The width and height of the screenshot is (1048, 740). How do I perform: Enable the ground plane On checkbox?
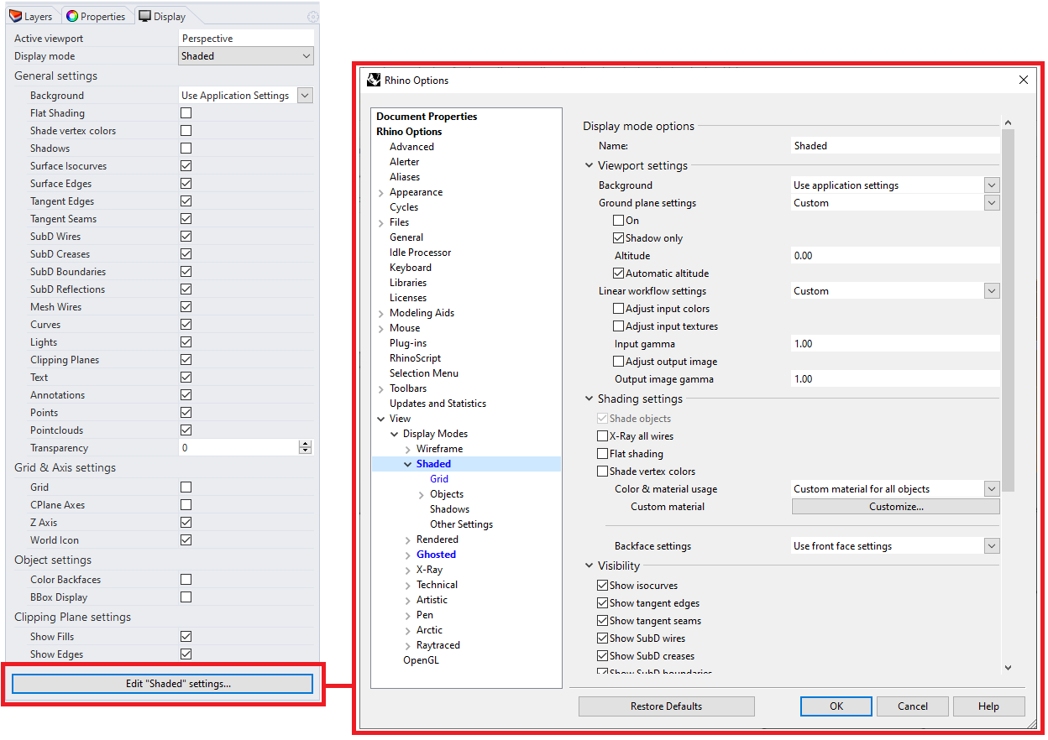pyautogui.click(x=619, y=221)
